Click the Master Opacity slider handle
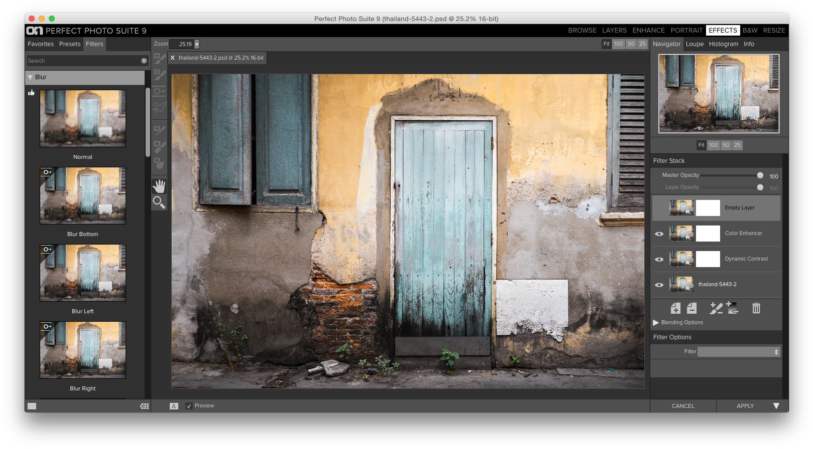The image size is (813, 449). (x=760, y=175)
